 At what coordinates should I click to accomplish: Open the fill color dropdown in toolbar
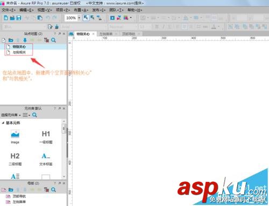[x=190, y=18]
